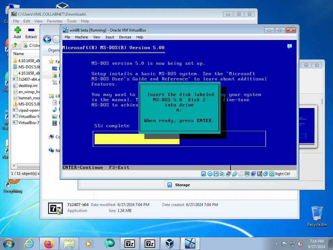
Task: Click the Network icon in Explorer navigation pane
Action: click(51, 150)
